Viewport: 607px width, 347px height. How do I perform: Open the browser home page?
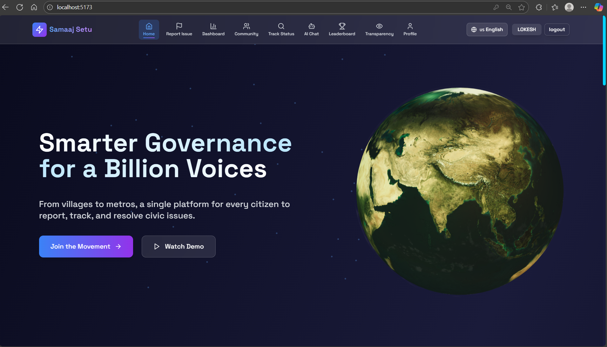[34, 7]
